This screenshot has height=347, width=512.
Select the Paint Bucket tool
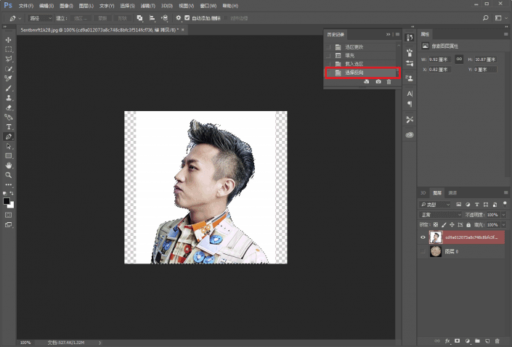point(9,117)
